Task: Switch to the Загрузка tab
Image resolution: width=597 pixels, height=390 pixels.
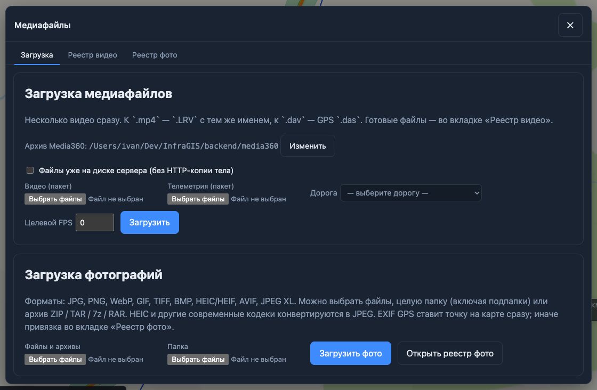Action: pos(37,55)
